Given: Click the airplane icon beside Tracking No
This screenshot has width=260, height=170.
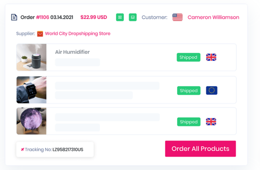Looking at the screenshot, I should click(23, 149).
